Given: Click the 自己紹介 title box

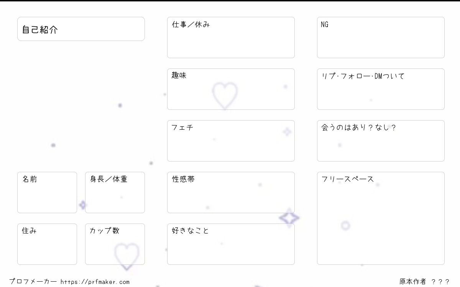Looking at the screenshot, I should 81,29.
